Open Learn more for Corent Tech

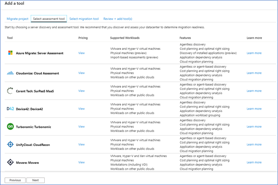tap(254, 91)
